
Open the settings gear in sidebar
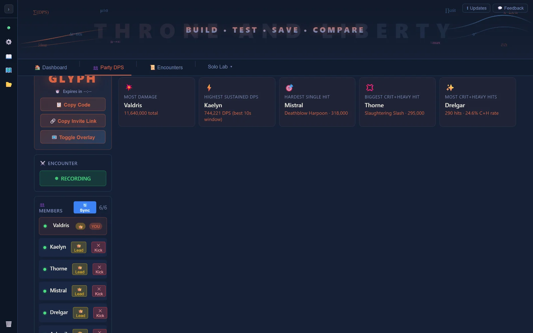click(9, 42)
